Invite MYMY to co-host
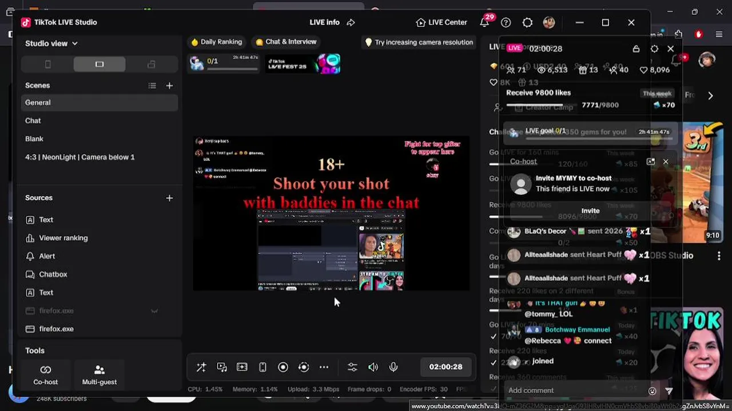This screenshot has width=732, height=411. coord(590,211)
